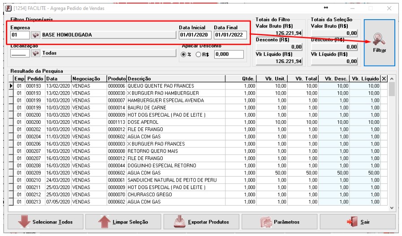
Task: Click Limpar Seleção button
Action: 123,222
